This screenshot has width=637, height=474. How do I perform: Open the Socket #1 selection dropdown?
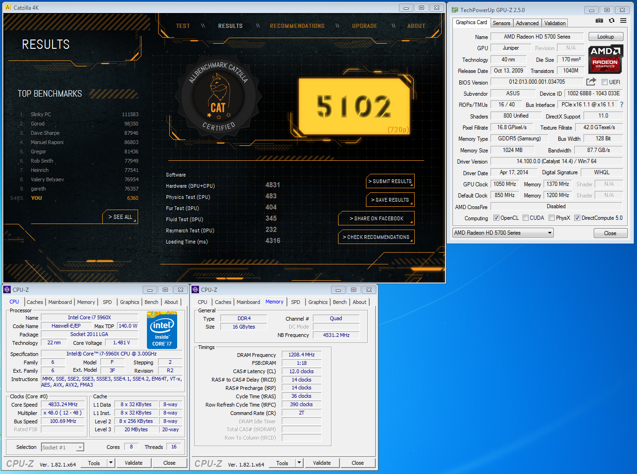(62, 447)
